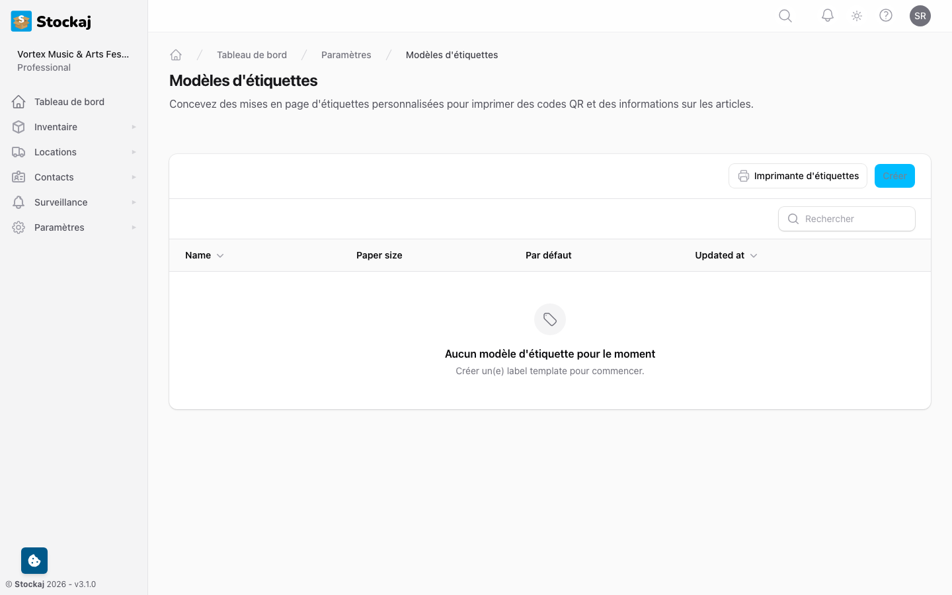The height and width of the screenshot is (595, 952).
Task: Click the Stockaj logo
Action: 51,21
